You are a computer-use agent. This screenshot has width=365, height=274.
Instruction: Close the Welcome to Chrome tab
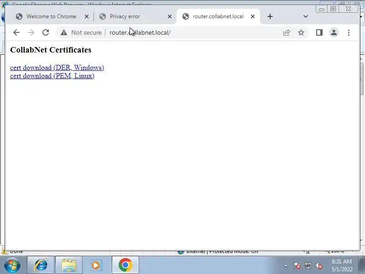click(x=87, y=16)
